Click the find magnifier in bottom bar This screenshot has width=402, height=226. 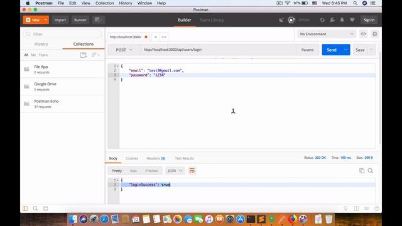(35, 208)
